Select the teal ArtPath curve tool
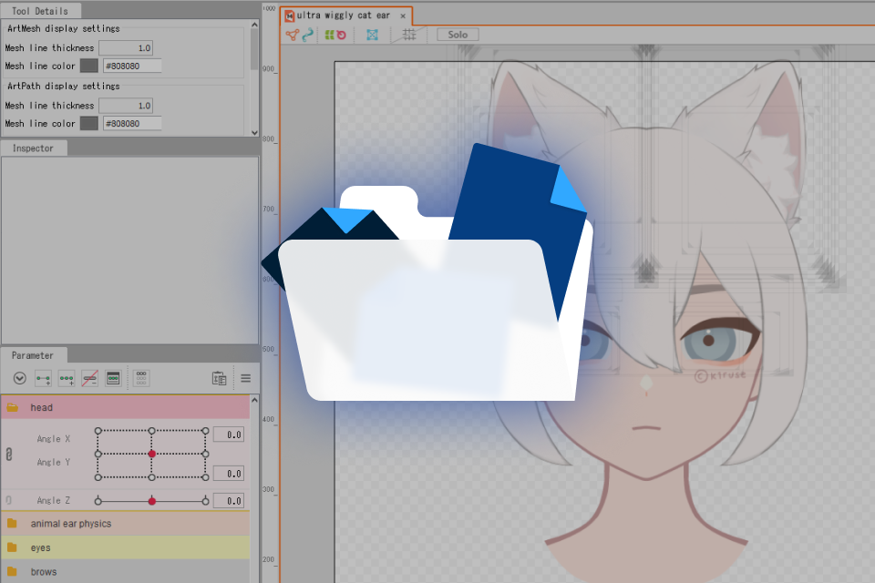 (x=307, y=36)
